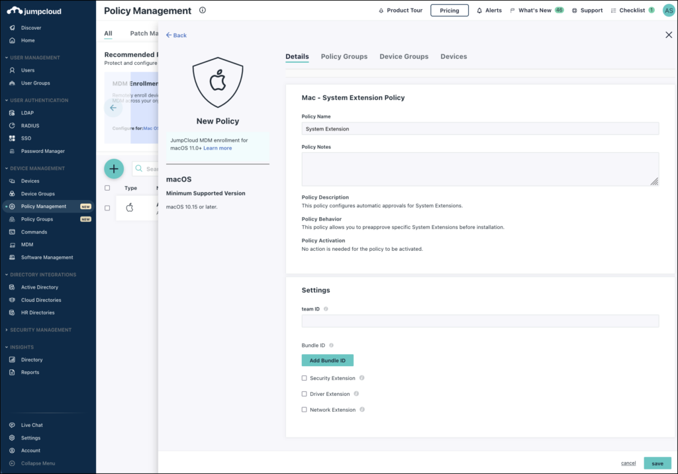Open the Pricing page
678x474 pixels.
coord(450,11)
